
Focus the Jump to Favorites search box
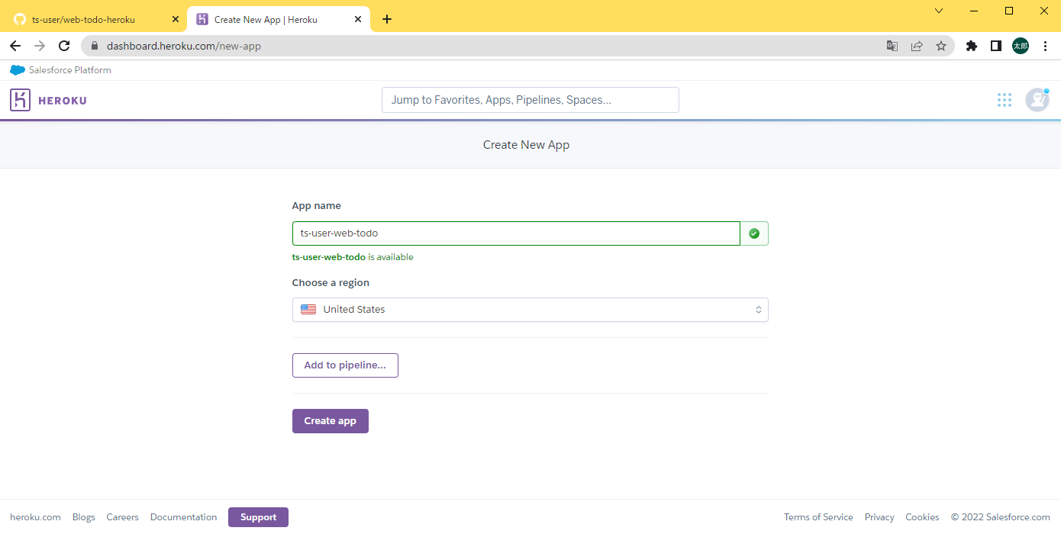pyautogui.click(x=530, y=100)
